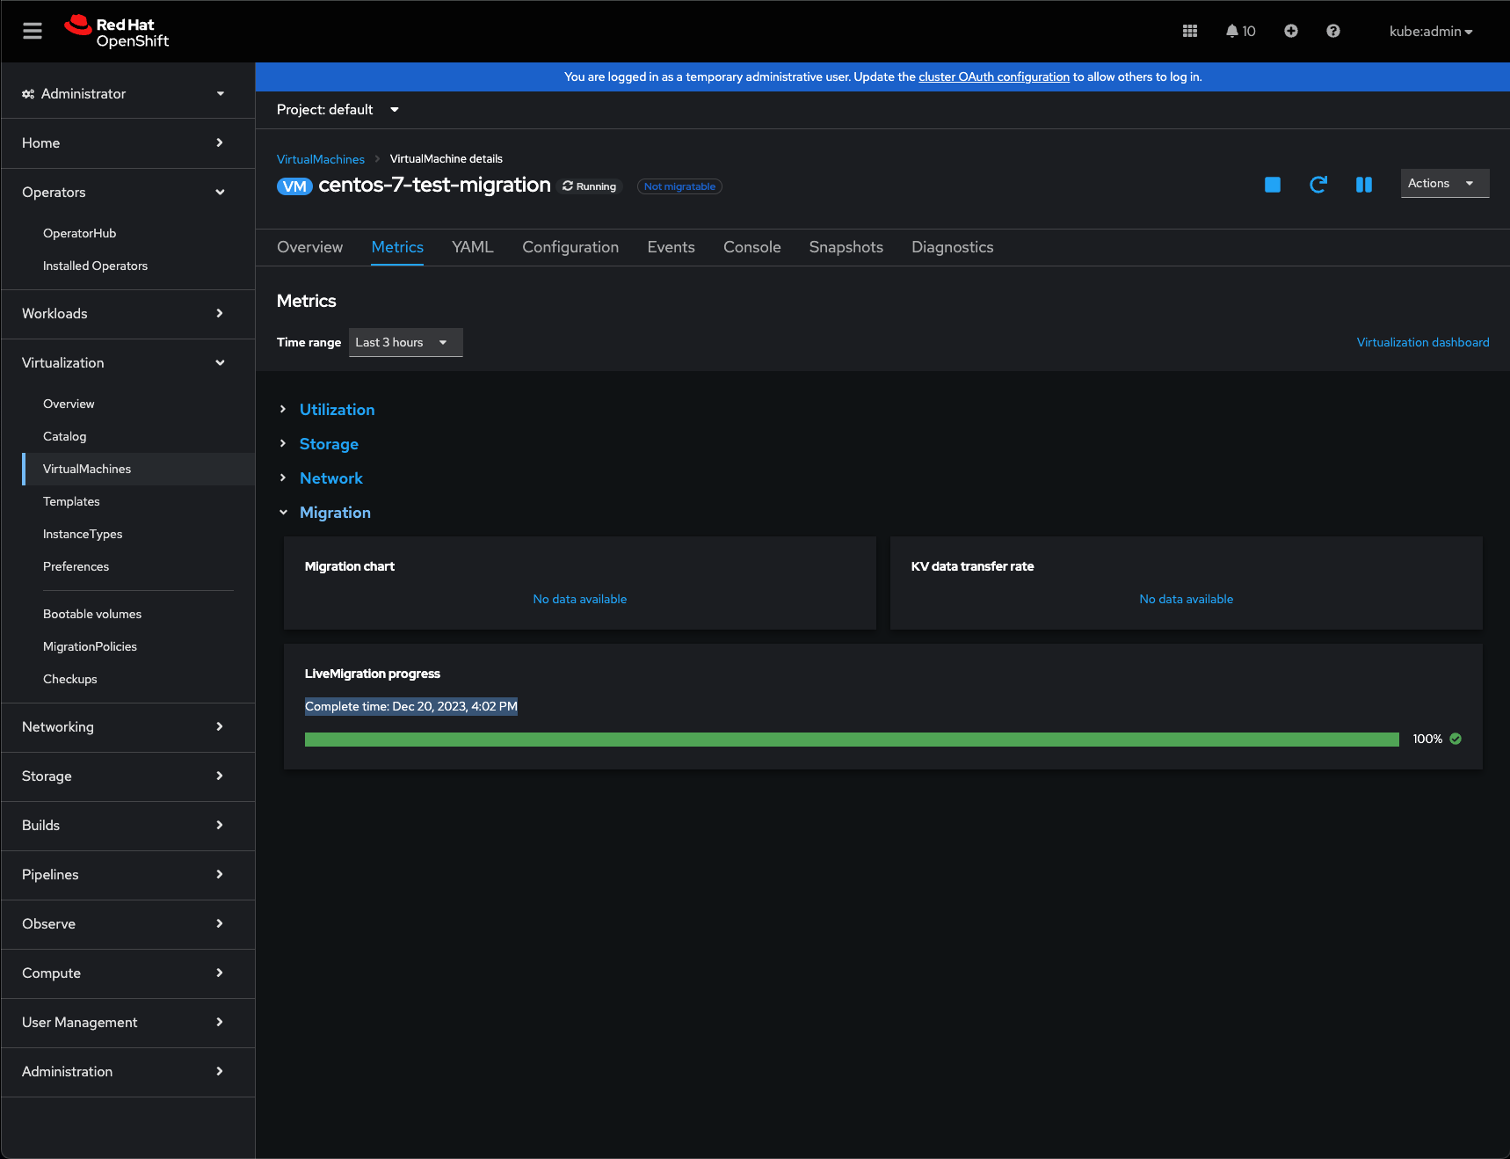1510x1159 pixels.
Task: Open the Actions dropdown menu
Action: tap(1443, 184)
